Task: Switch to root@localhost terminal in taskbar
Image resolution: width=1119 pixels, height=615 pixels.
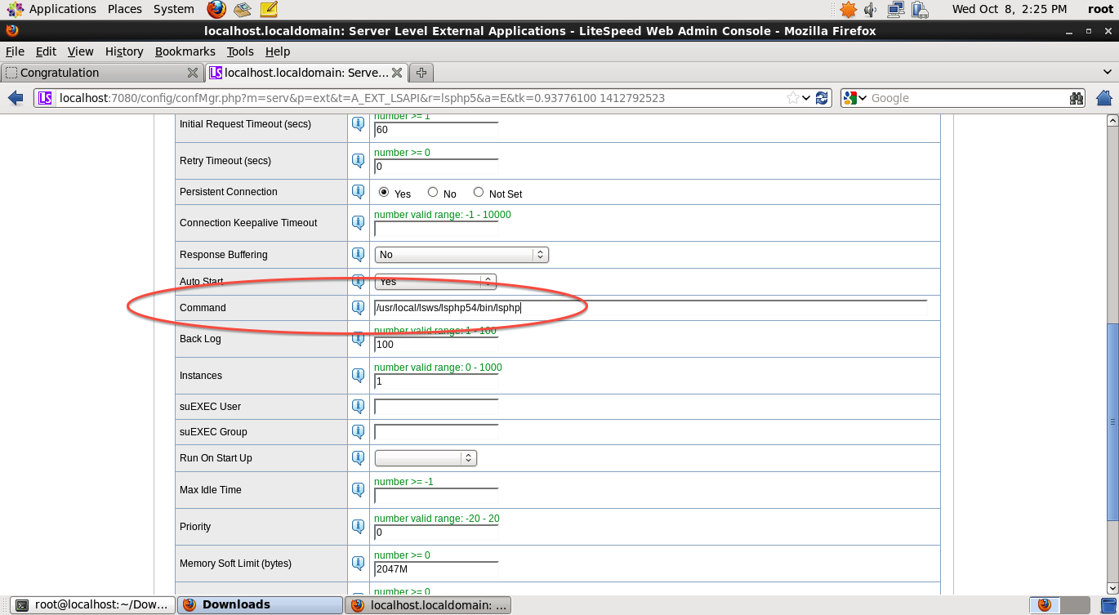Action: point(94,605)
